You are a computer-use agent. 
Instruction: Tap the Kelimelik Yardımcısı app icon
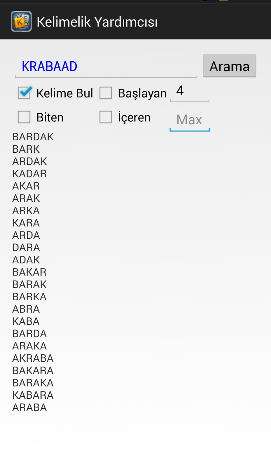pyautogui.click(x=21, y=21)
